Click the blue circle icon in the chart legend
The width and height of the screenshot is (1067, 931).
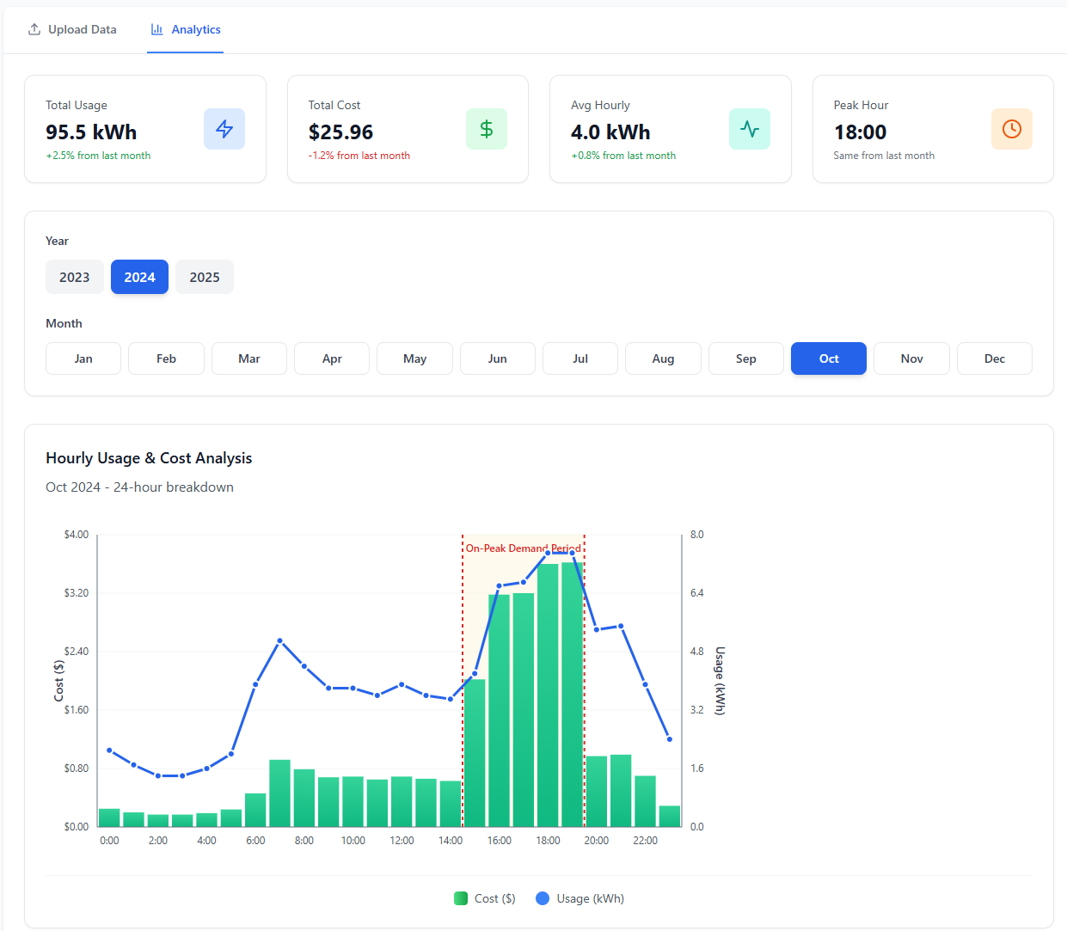click(542, 898)
